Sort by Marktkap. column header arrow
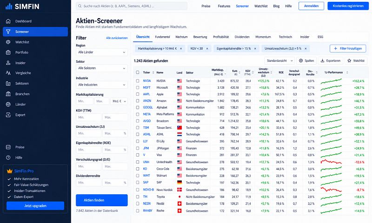This screenshot has height=223, width=372. pos(225,74)
